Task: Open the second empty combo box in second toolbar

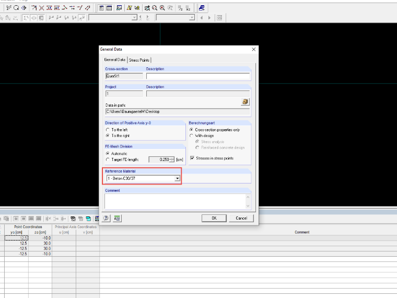Action: (175, 18)
